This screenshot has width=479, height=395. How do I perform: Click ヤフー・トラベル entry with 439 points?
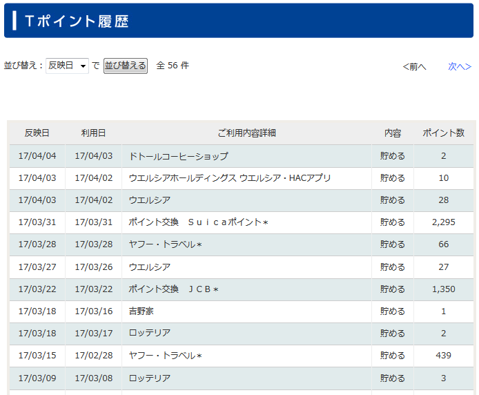[x=165, y=356]
